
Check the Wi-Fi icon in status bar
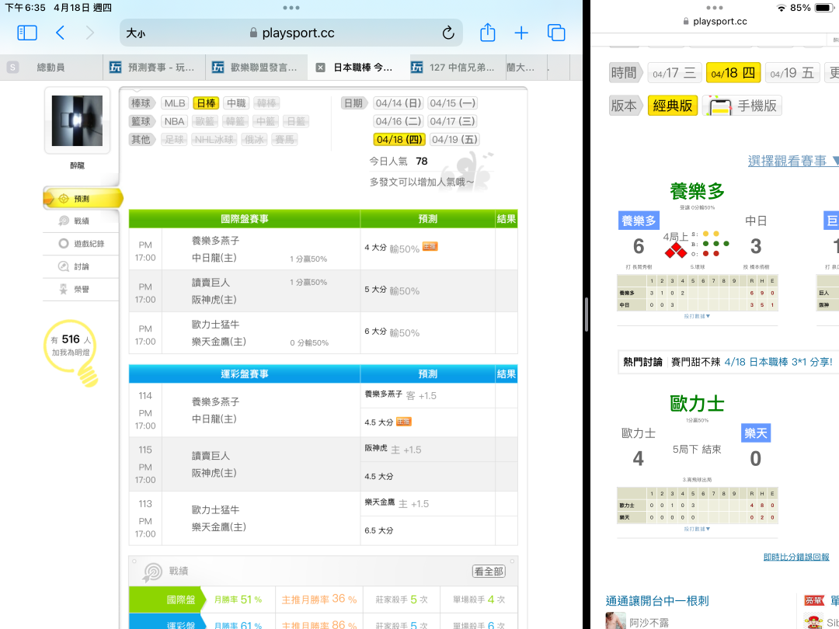pos(782,8)
